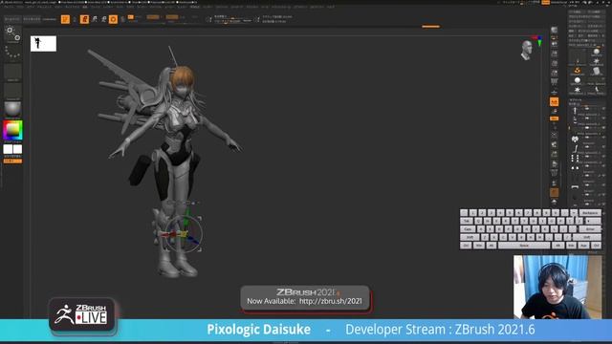Click the Space bar on on-screen keyboard
612x344 pixels.
(x=524, y=246)
